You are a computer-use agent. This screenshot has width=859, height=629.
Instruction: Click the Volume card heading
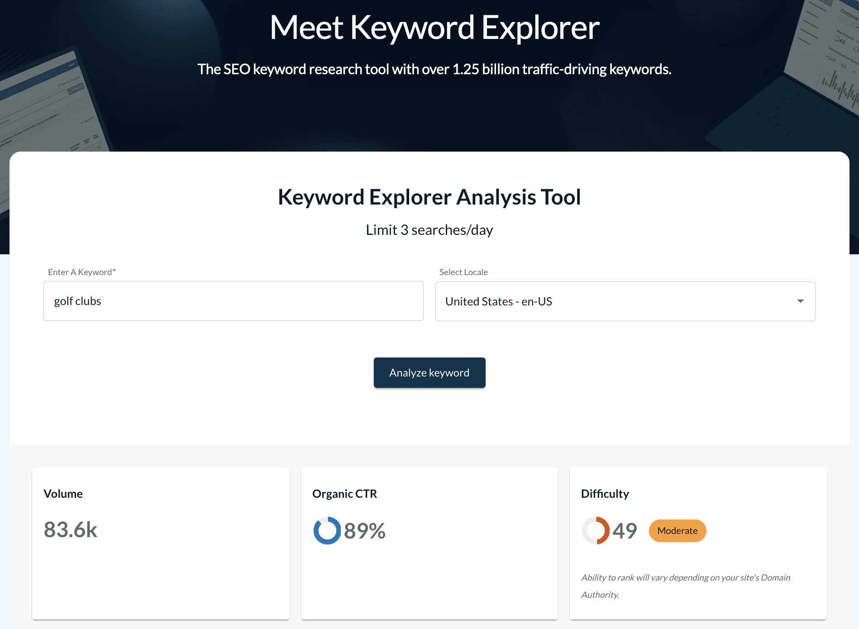click(x=63, y=494)
